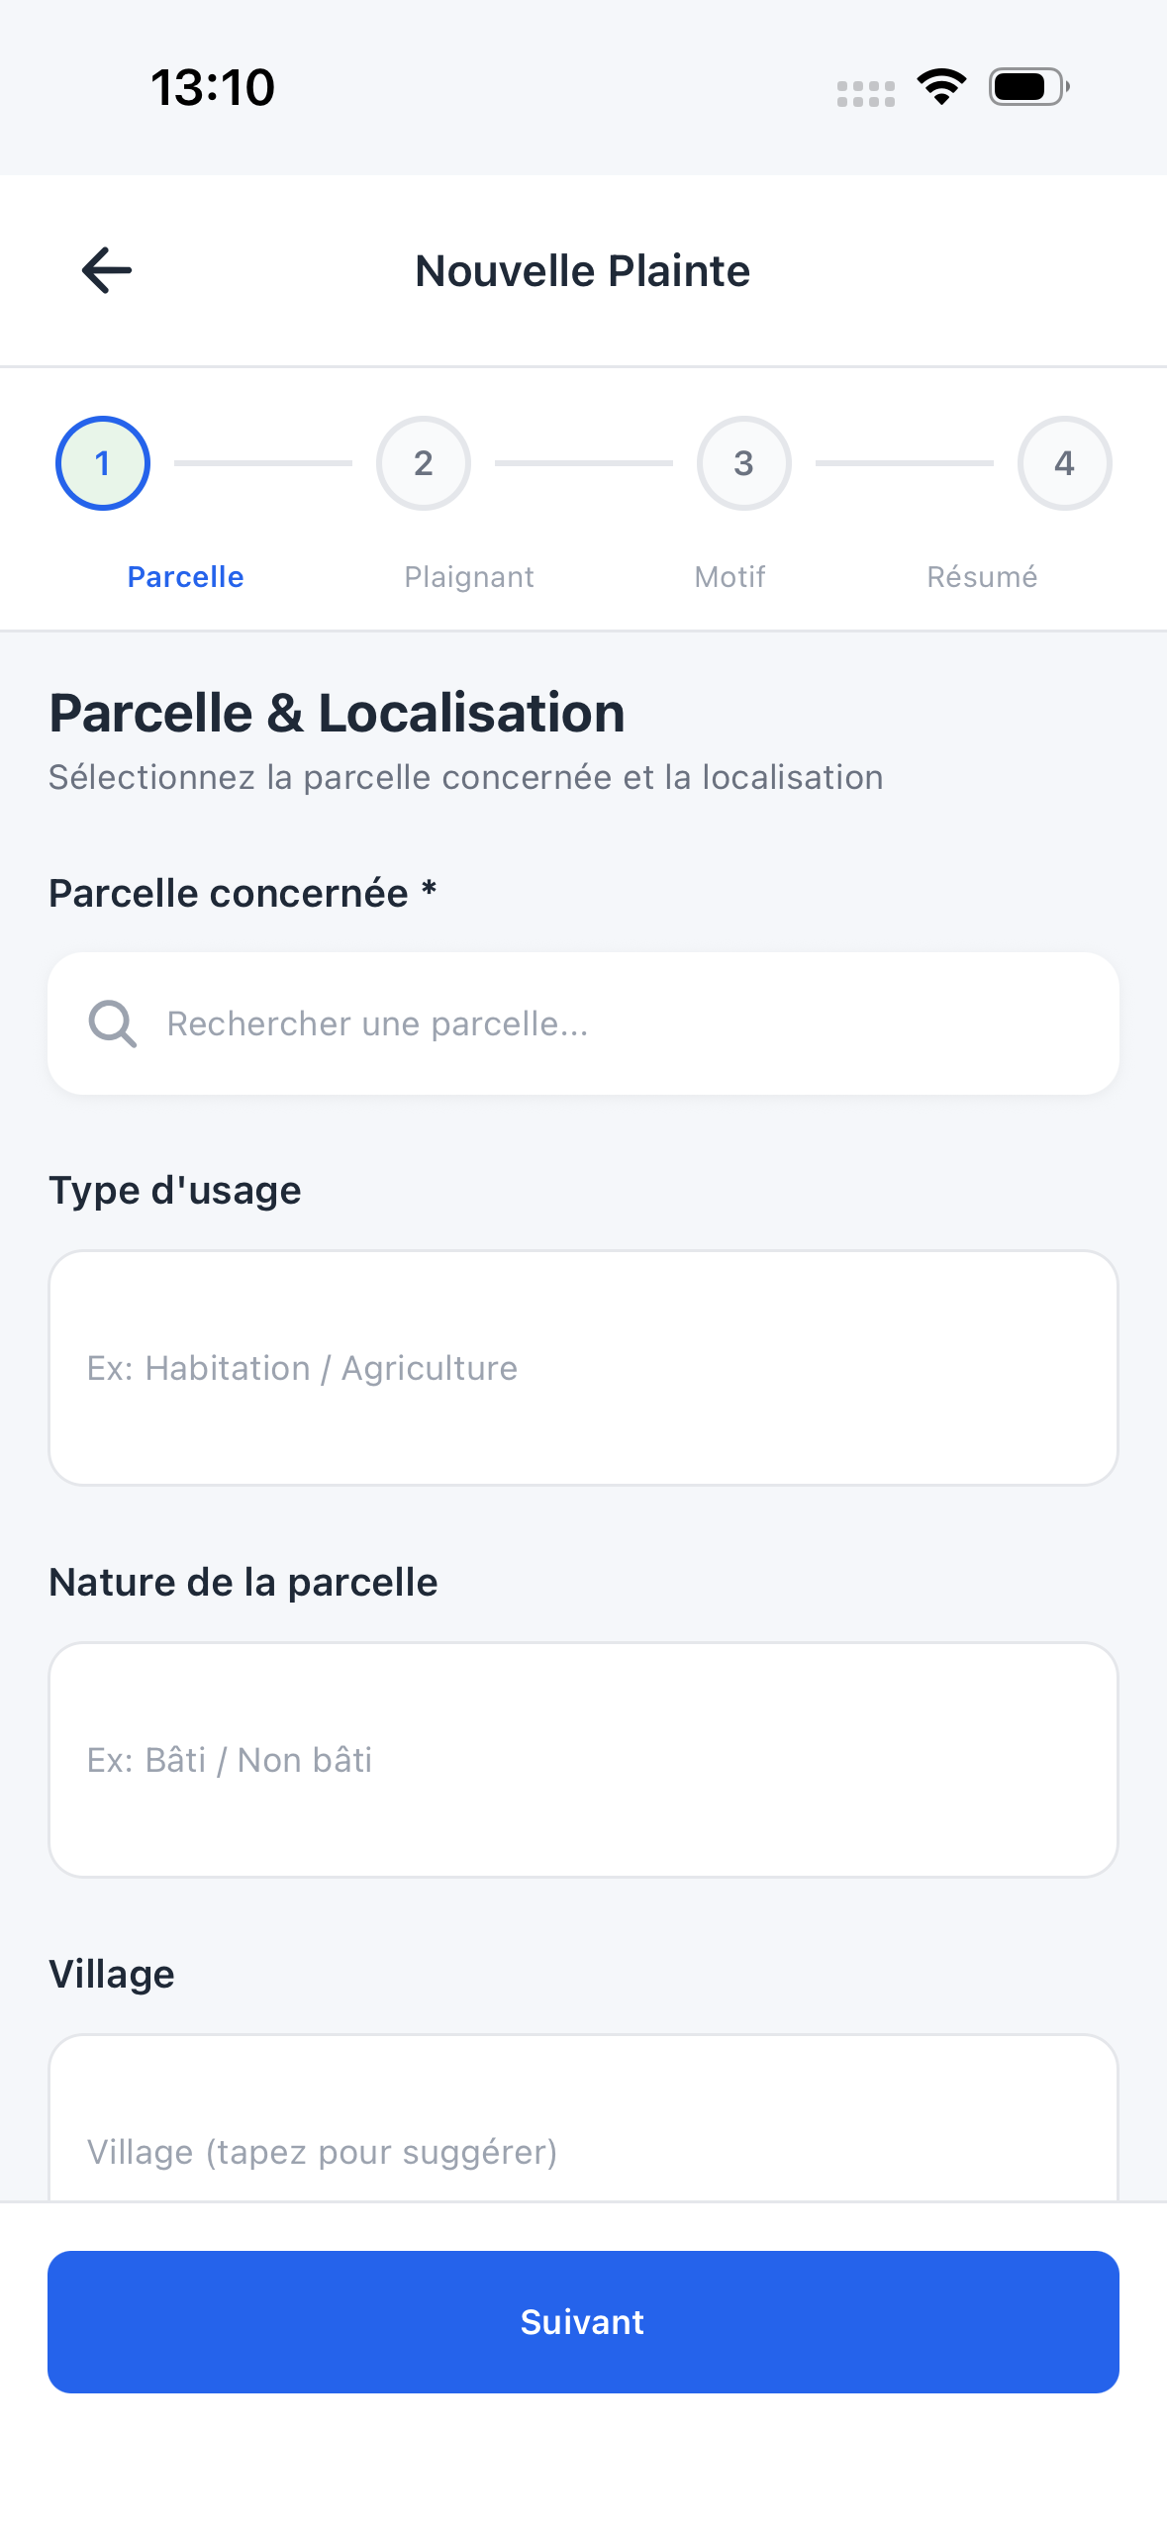Go to step 2 circle
1167x2530 pixels.
click(424, 463)
